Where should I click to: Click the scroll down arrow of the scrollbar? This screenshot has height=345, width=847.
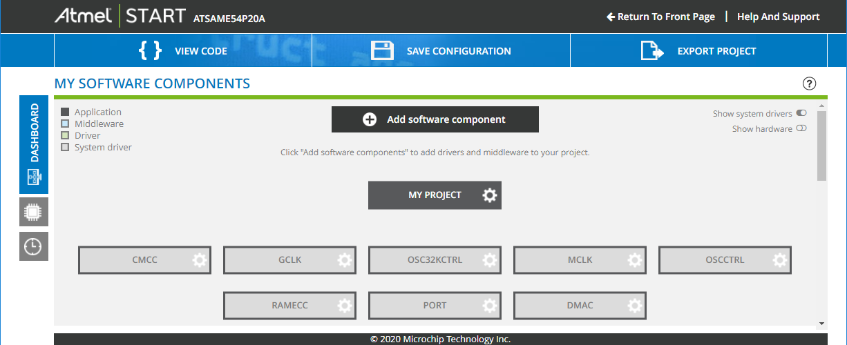[821, 322]
